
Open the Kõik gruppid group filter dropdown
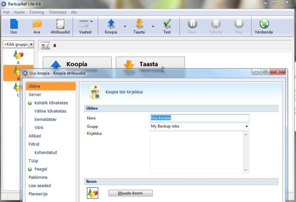point(31,45)
